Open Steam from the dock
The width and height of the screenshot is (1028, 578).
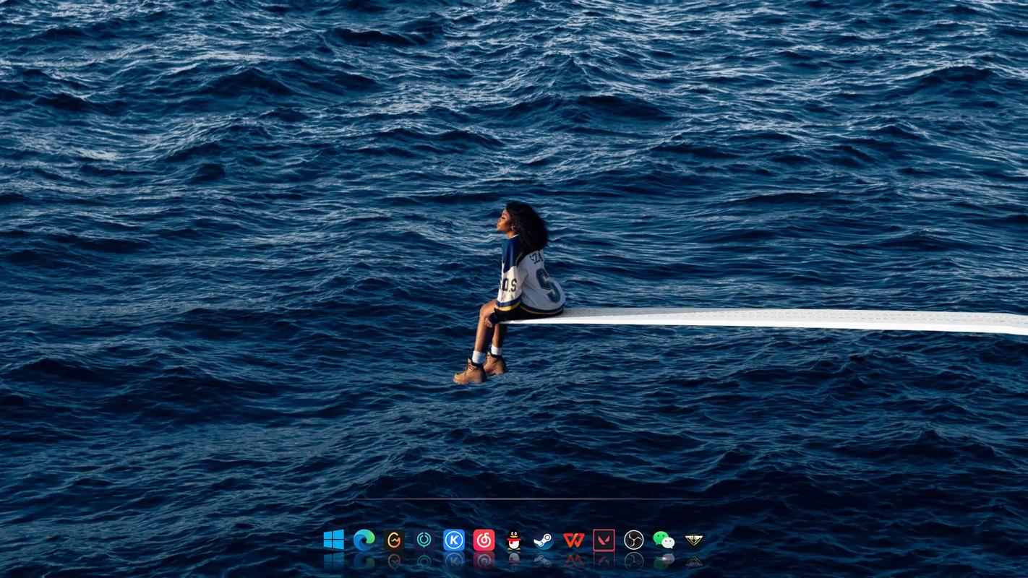pos(544,540)
